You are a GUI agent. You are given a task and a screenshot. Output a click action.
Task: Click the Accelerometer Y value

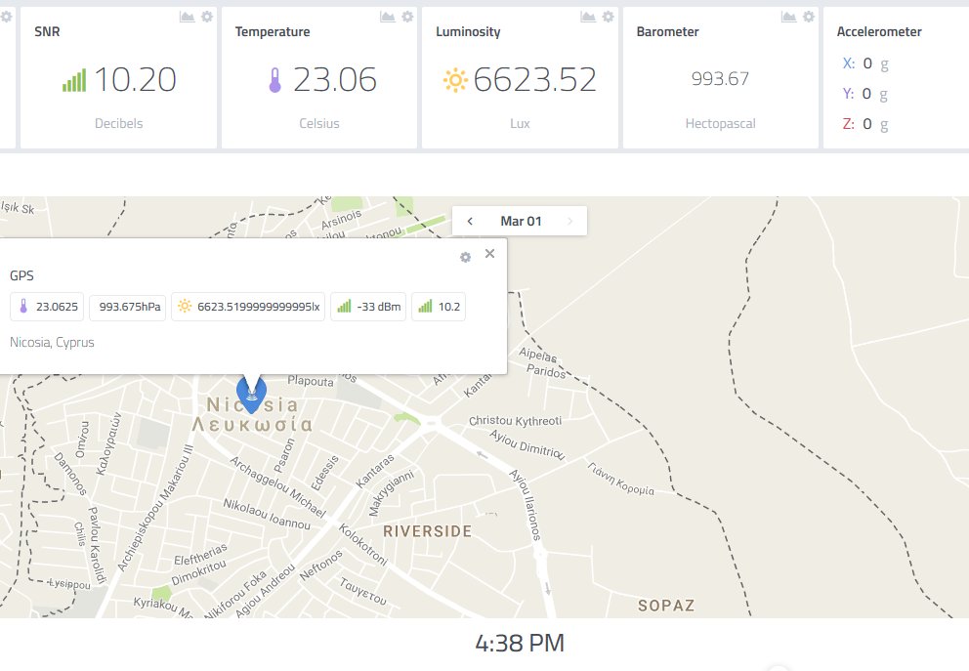point(867,94)
